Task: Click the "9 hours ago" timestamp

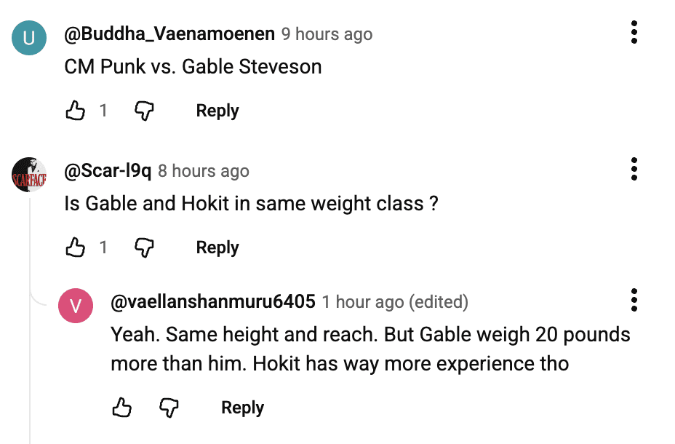Action: [x=327, y=34]
